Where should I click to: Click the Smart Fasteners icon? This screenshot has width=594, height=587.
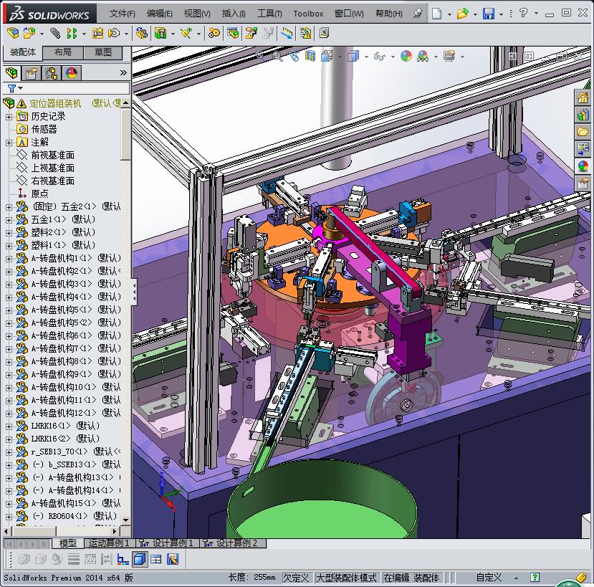(x=97, y=34)
